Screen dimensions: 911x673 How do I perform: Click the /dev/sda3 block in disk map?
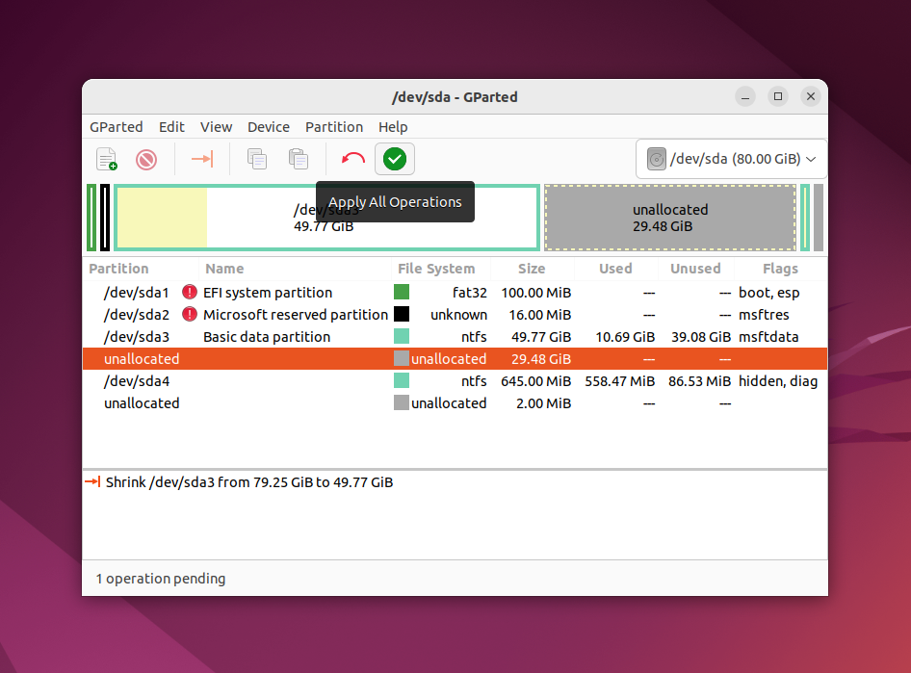click(x=327, y=218)
